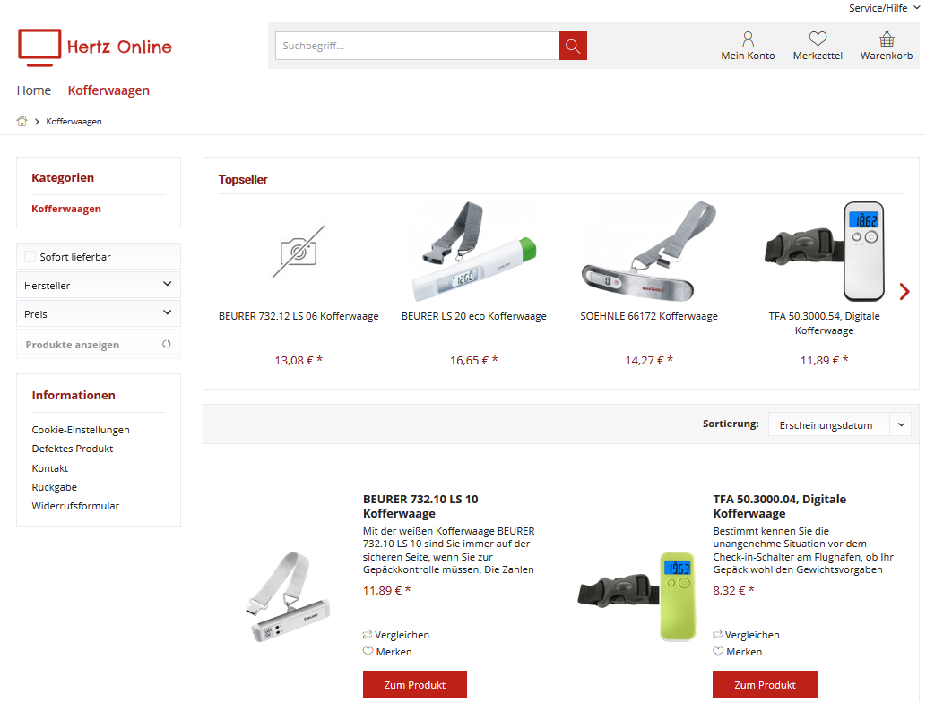Click Merken under BEURER 732.10 LS 10
This screenshot has width=926, height=702.
394,652
